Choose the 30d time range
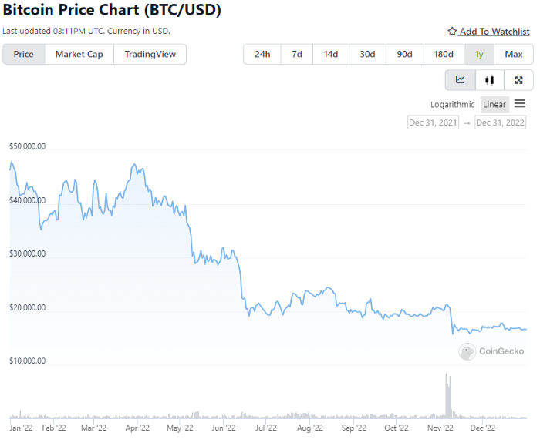 coord(367,55)
